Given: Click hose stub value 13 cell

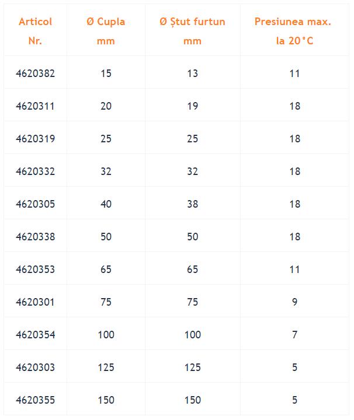Looking at the screenshot, I should [x=193, y=73].
